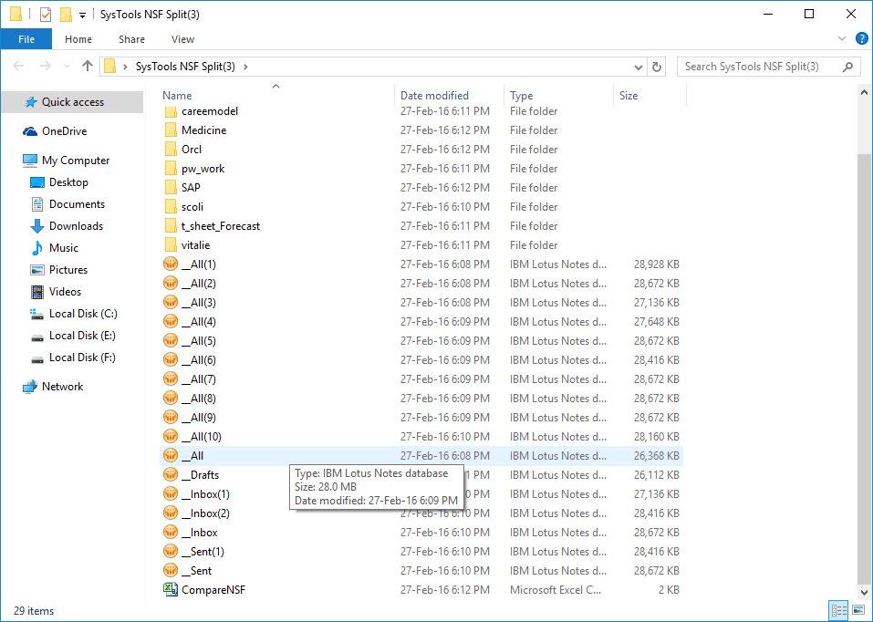Expand the root breadcrumb chevron before SysTools
873x622 pixels.
pyautogui.click(x=125, y=67)
